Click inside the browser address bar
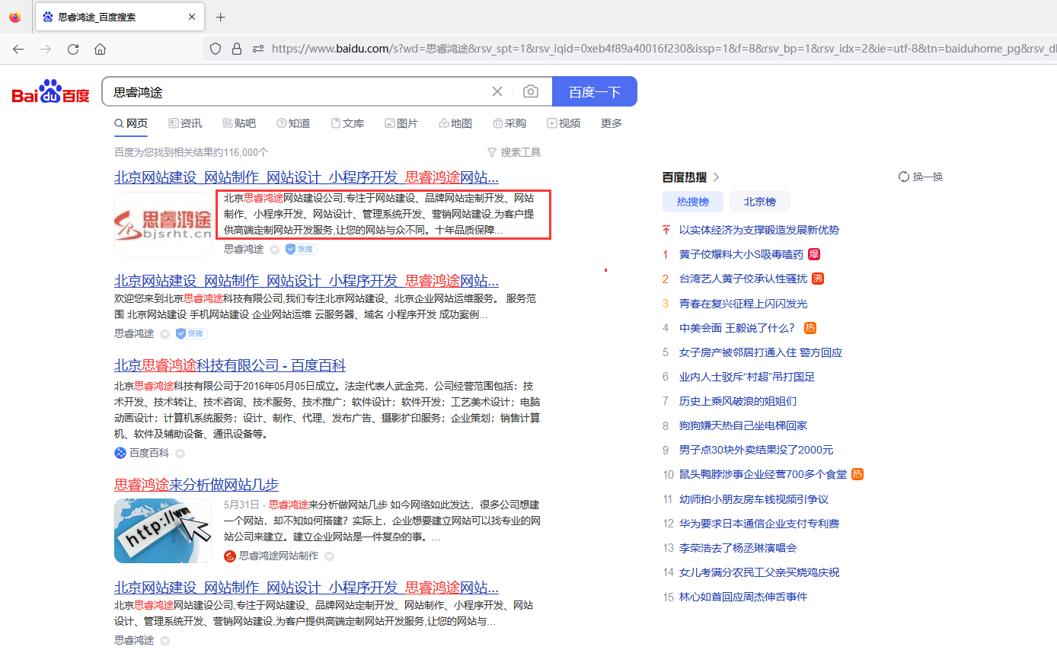This screenshot has height=653, width=1057. pos(533,47)
